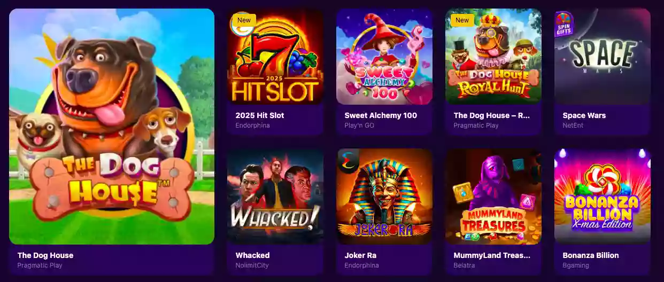Select the Bonanza Billion X-mas Edition tile
This screenshot has width=664, height=282.
(603, 197)
